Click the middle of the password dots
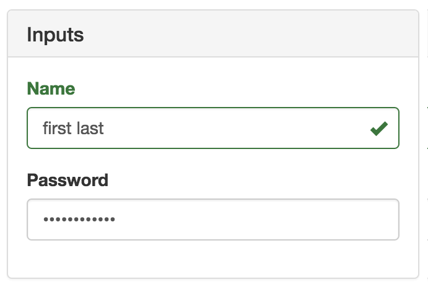 (78, 220)
